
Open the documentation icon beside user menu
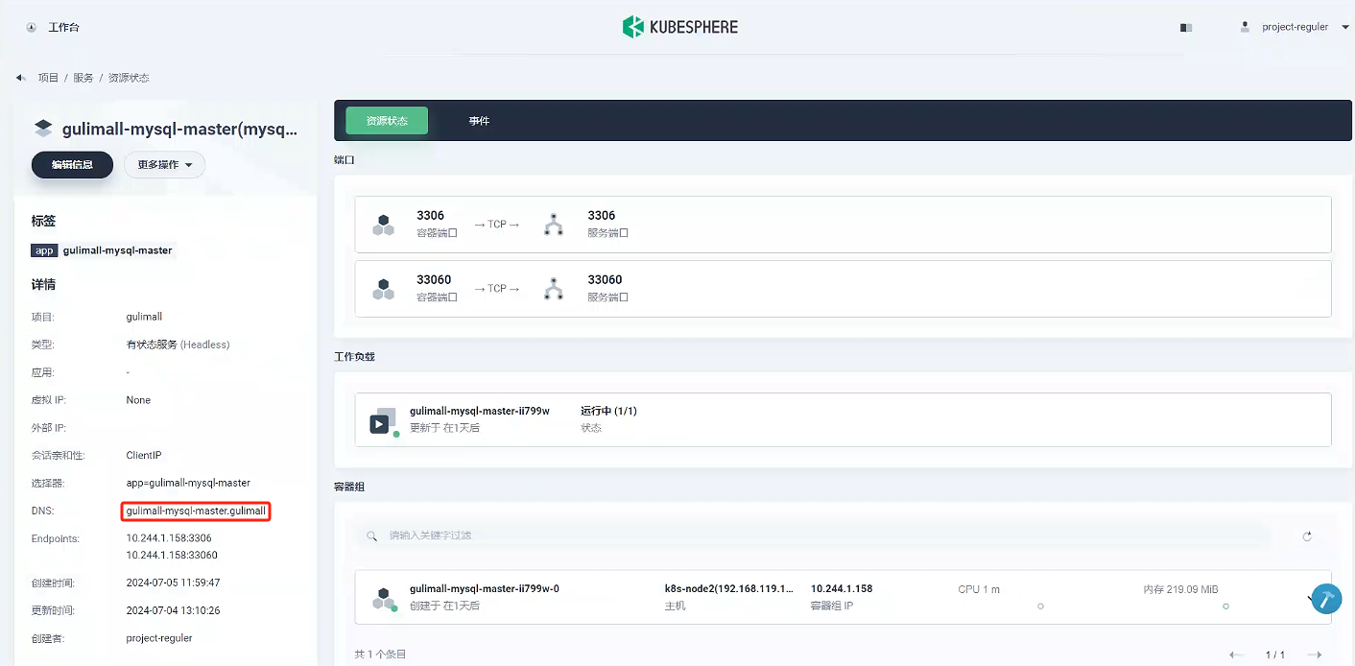point(1186,28)
